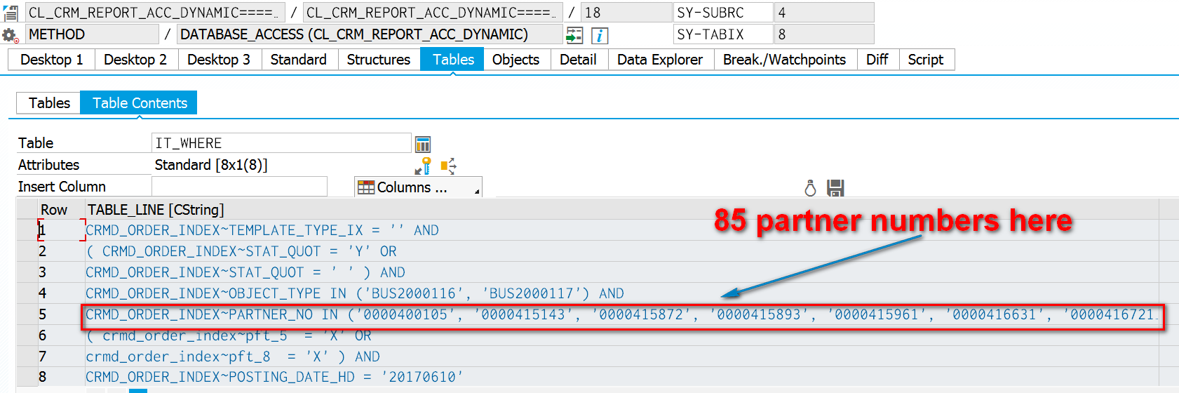This screenshot has height=393, width=1179.
Task: Click the SY-TABIX value field 8
Action: point(824,34)
